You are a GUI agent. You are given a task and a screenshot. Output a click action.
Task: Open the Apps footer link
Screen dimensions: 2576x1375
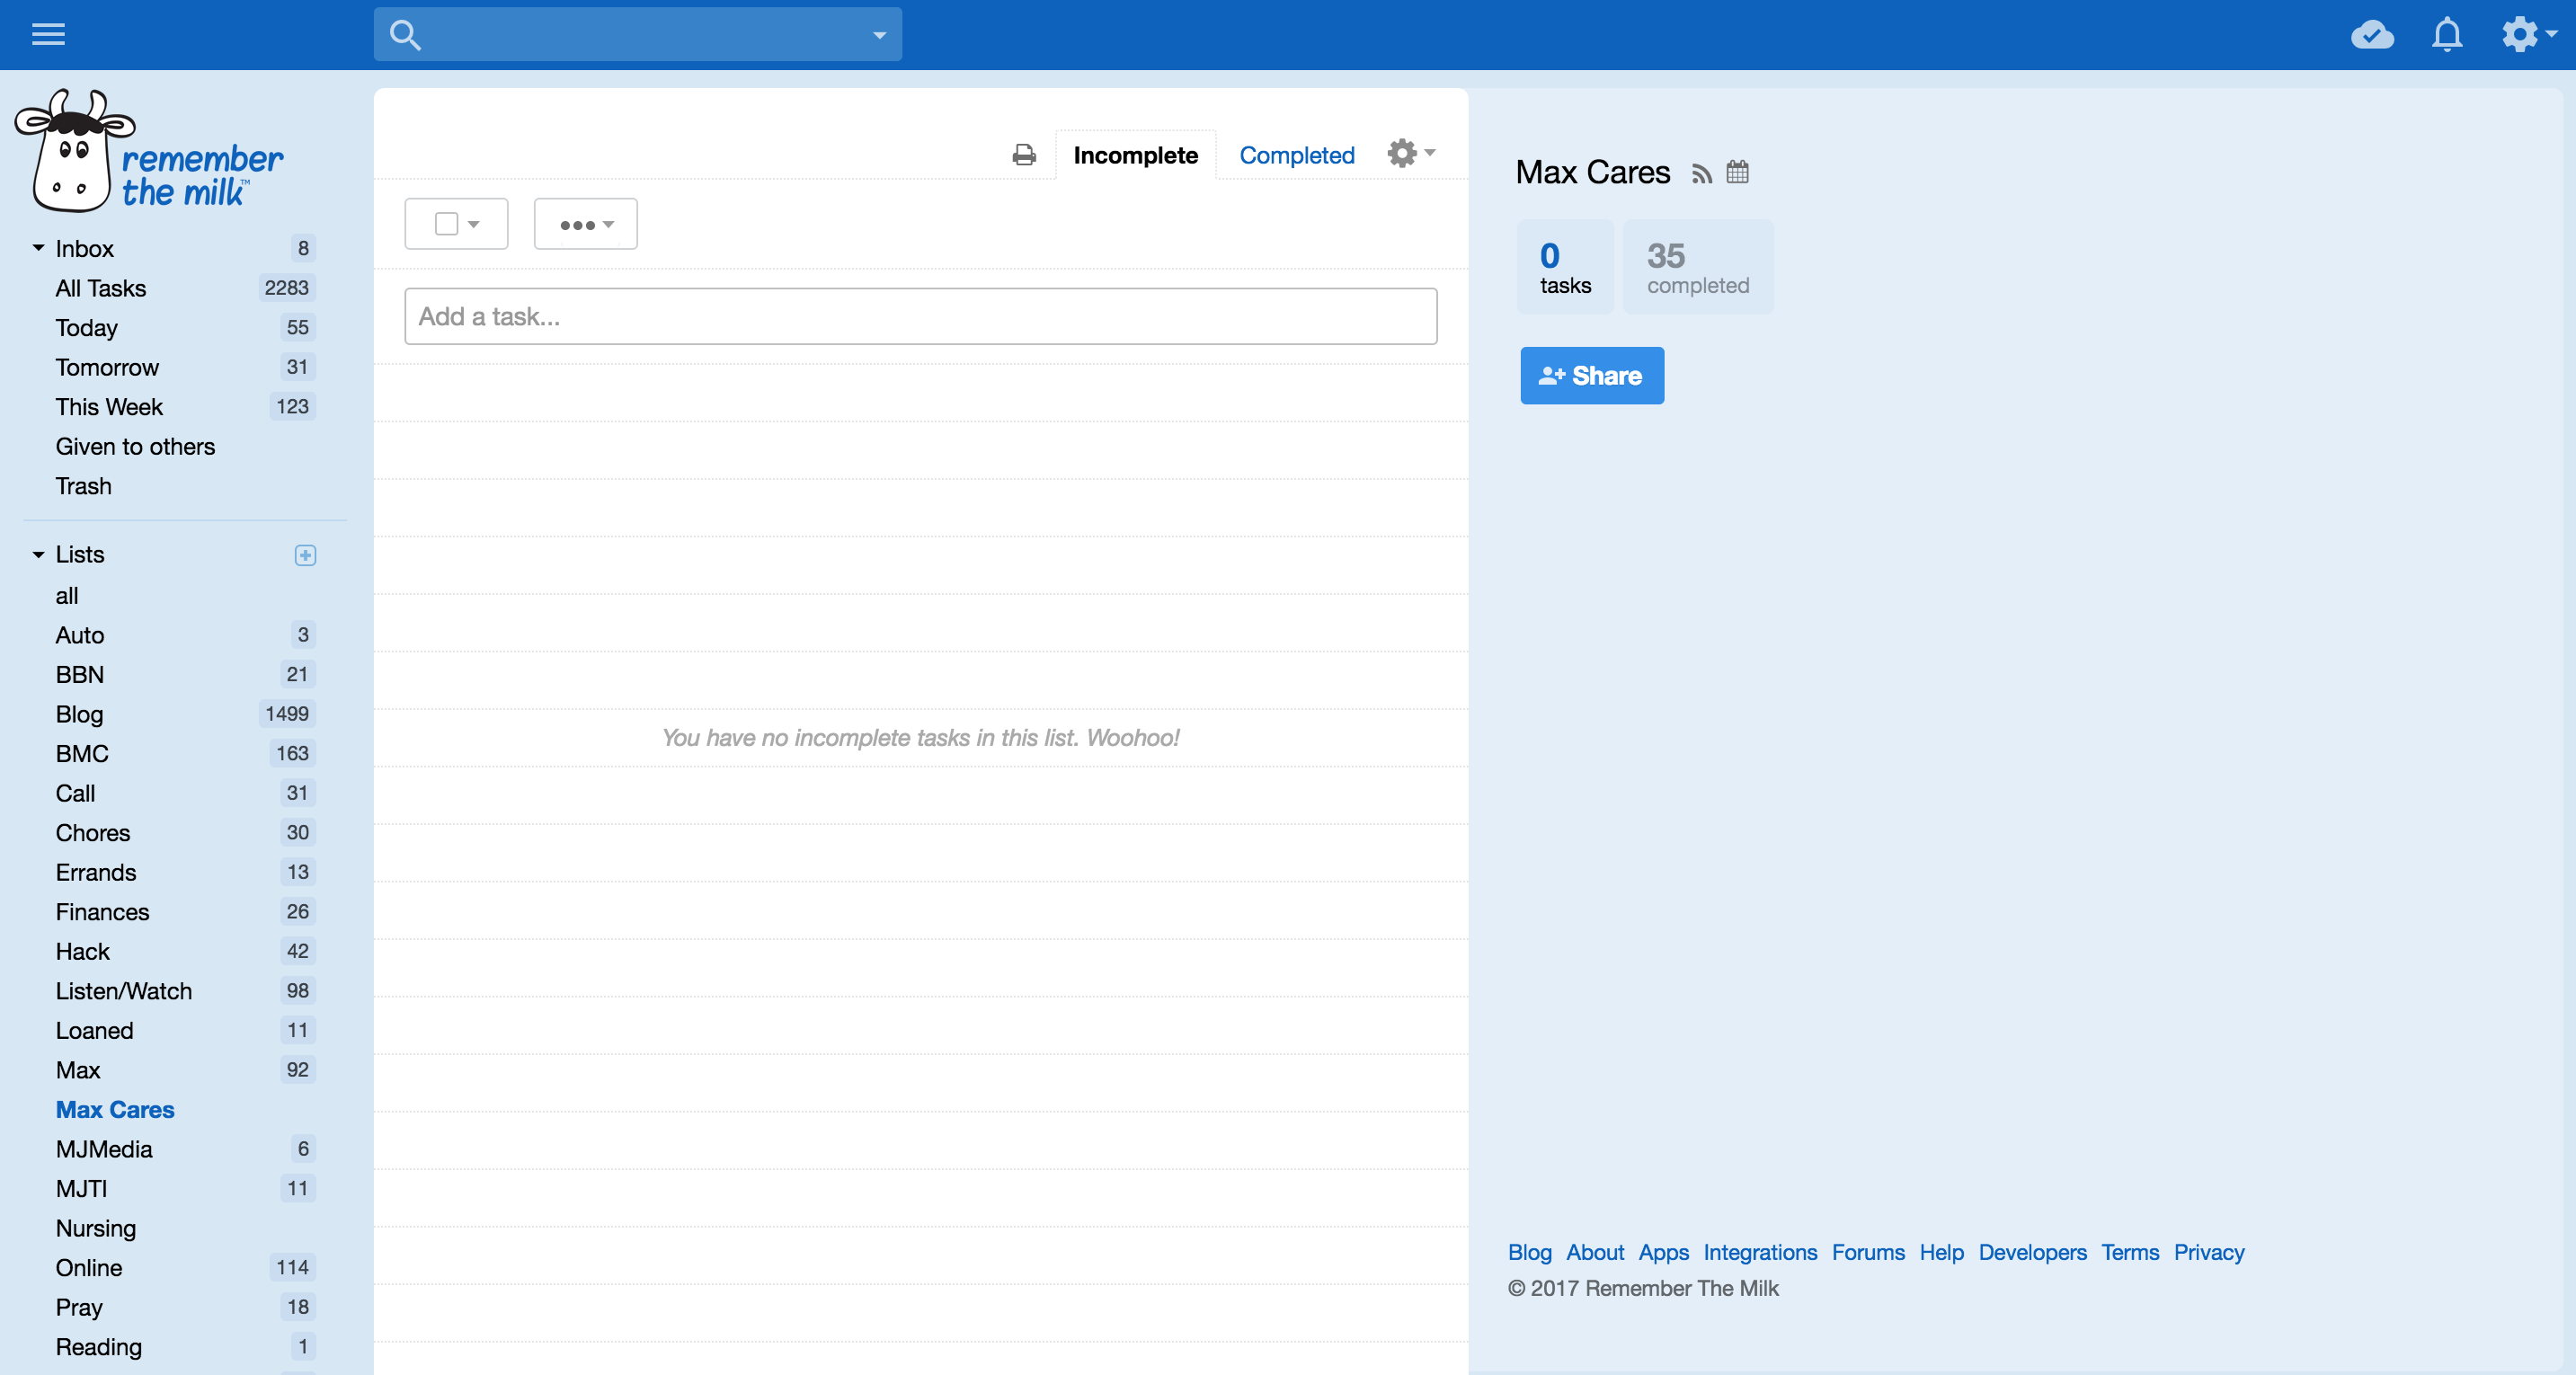tap(1664, 1252)
